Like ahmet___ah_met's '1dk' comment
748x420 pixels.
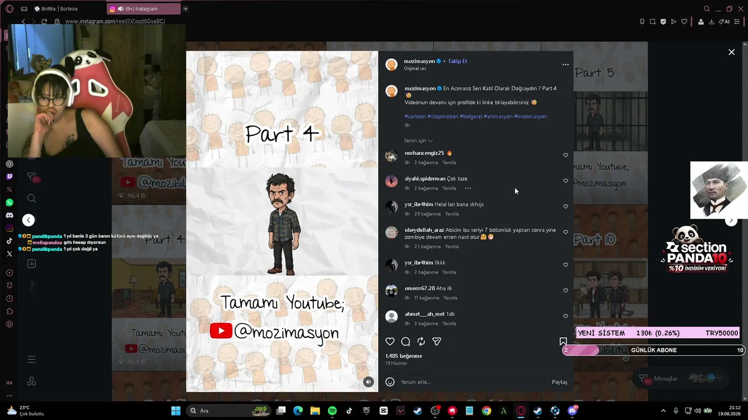click(565, 316)
